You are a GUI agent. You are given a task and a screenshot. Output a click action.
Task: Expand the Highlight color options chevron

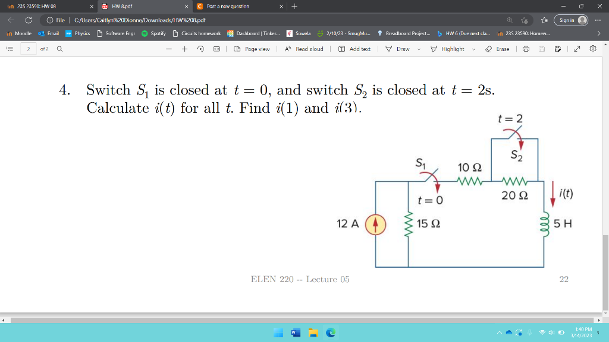473,49
